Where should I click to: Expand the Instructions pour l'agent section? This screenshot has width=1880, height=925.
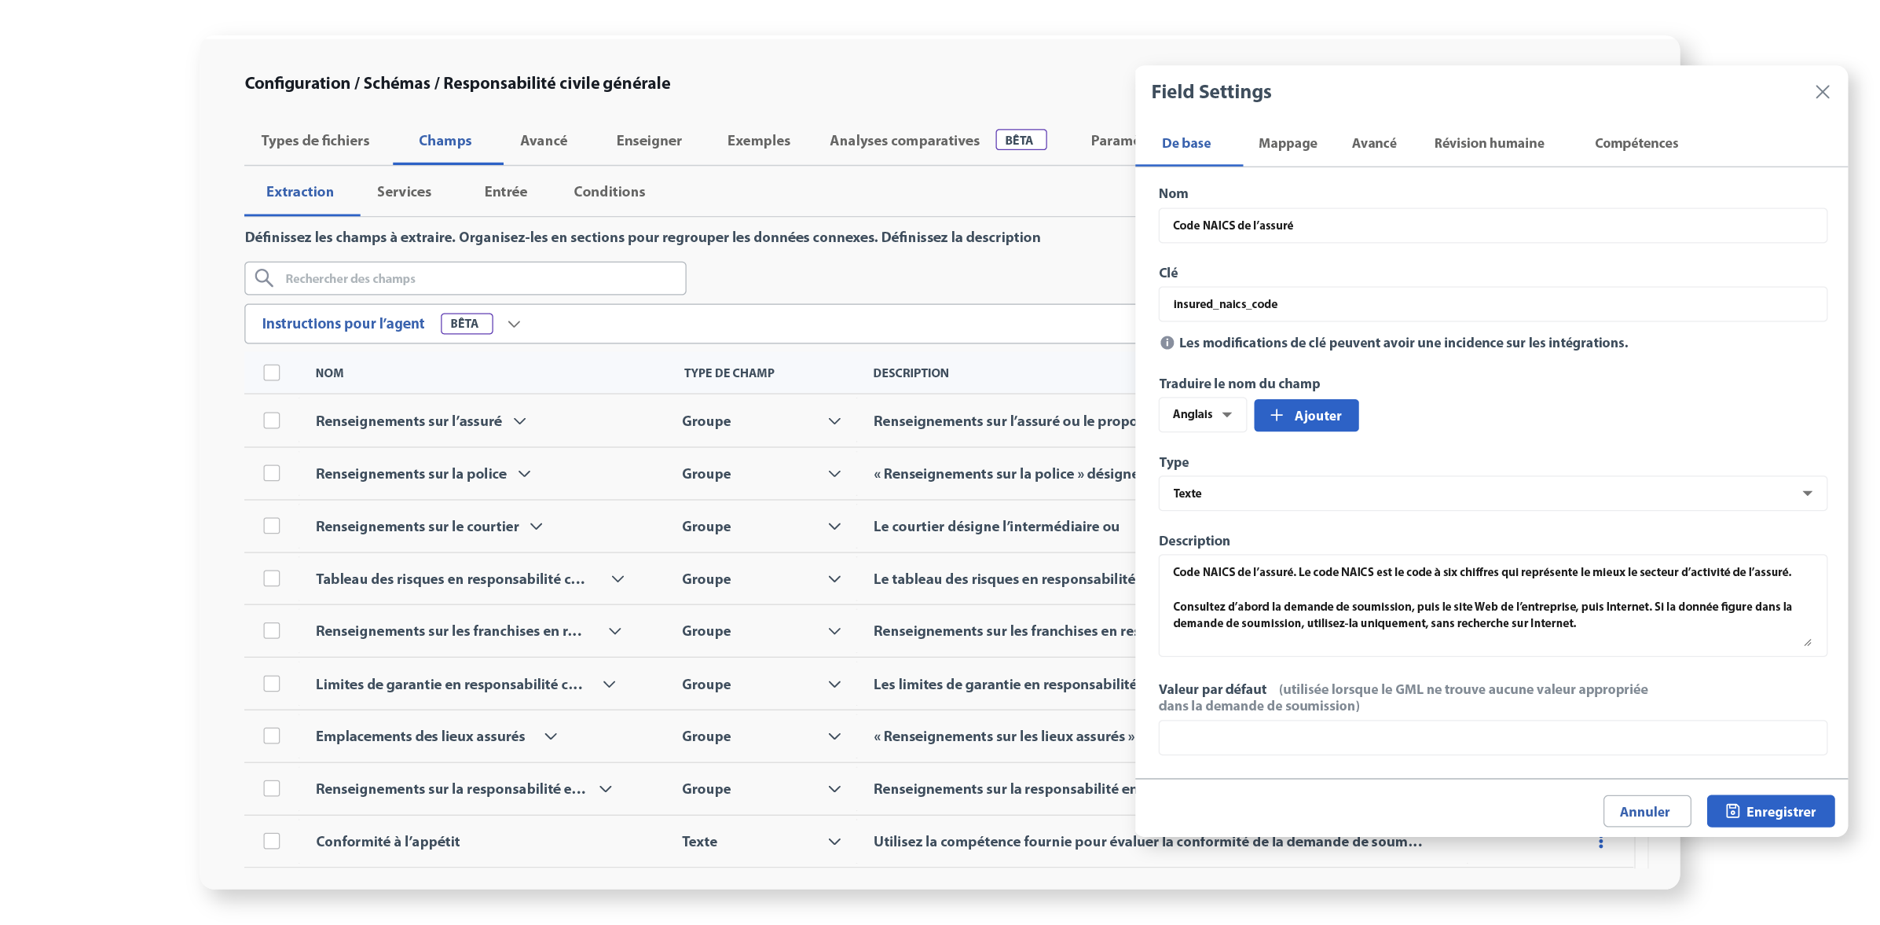tap(514, 324)
